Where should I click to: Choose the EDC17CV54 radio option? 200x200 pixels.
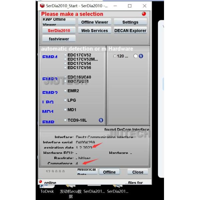pyautogui.click(x=65, y=63)
